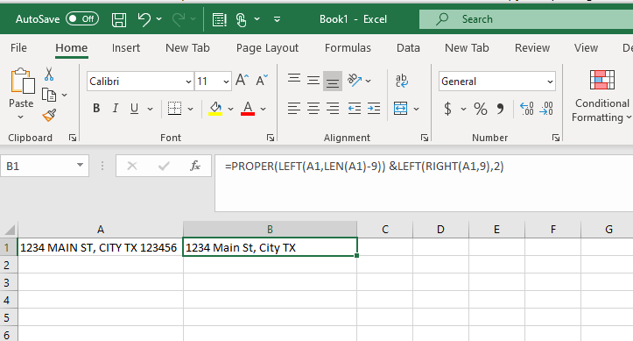Viewport: 633px width, 341px height.
Task: Click the Increase Font Size icon
Action: [x=243, y=80]
